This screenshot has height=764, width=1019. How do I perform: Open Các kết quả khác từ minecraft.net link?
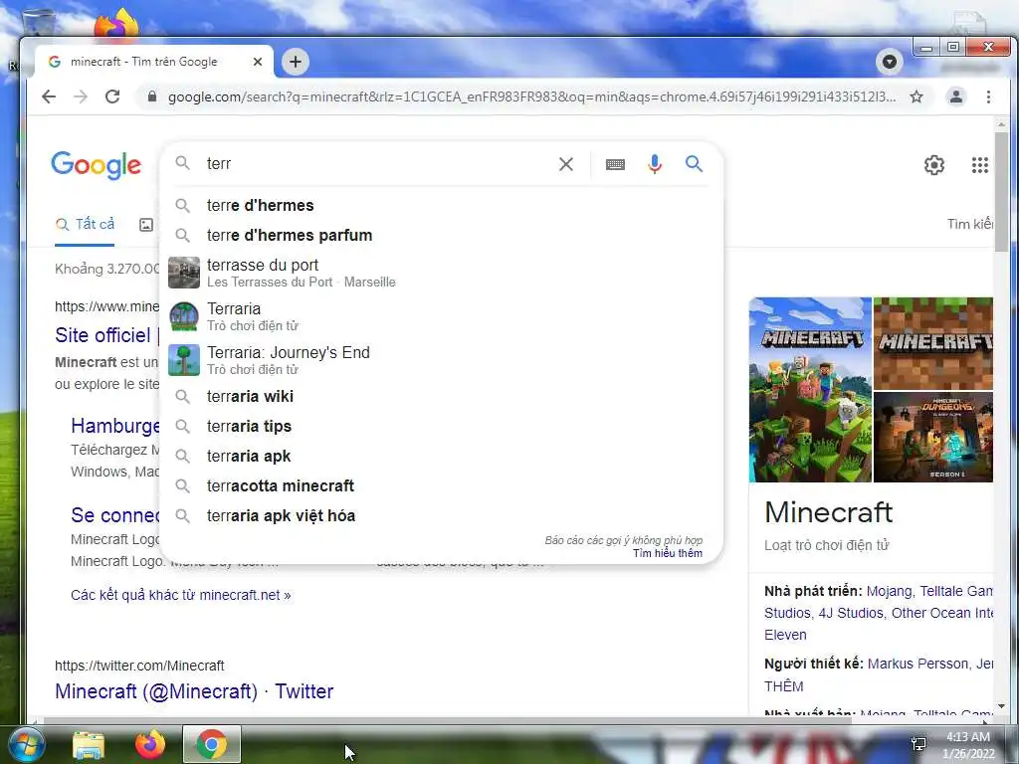click(x=181, y=595)
